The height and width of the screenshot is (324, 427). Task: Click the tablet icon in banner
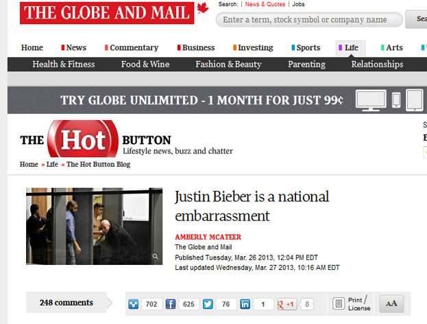pos(415,100)
